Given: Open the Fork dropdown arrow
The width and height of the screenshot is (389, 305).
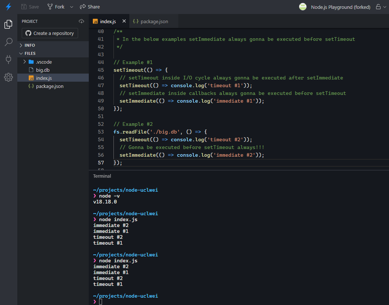Looking at the screenshot, I should (71, 7).
